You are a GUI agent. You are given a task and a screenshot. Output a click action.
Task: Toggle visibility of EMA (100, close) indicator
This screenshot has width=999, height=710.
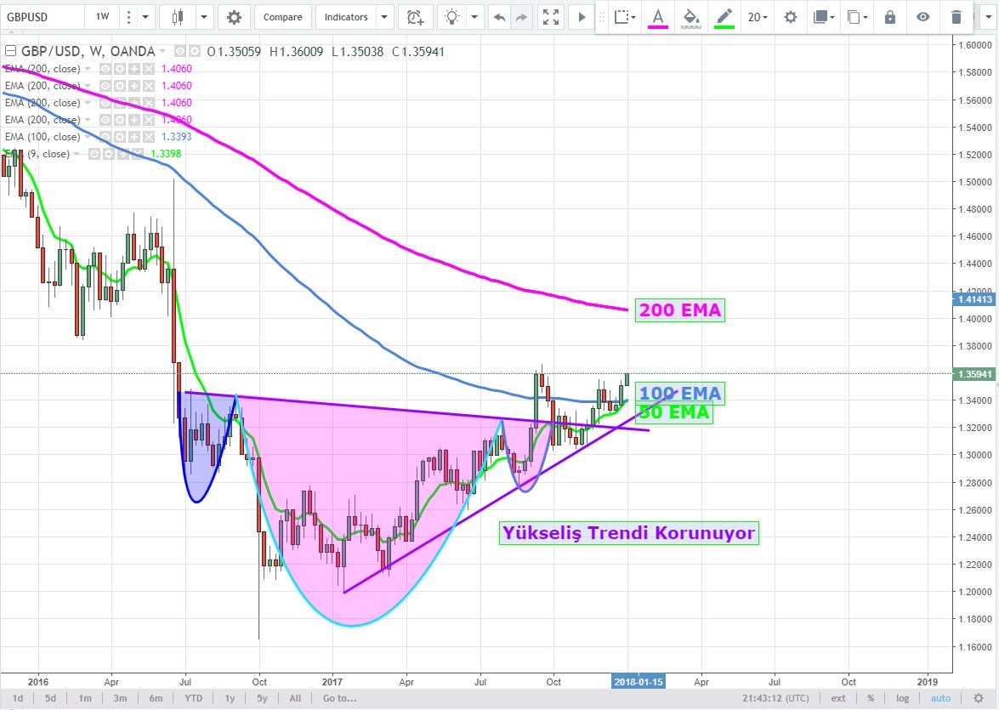point(105,137)
